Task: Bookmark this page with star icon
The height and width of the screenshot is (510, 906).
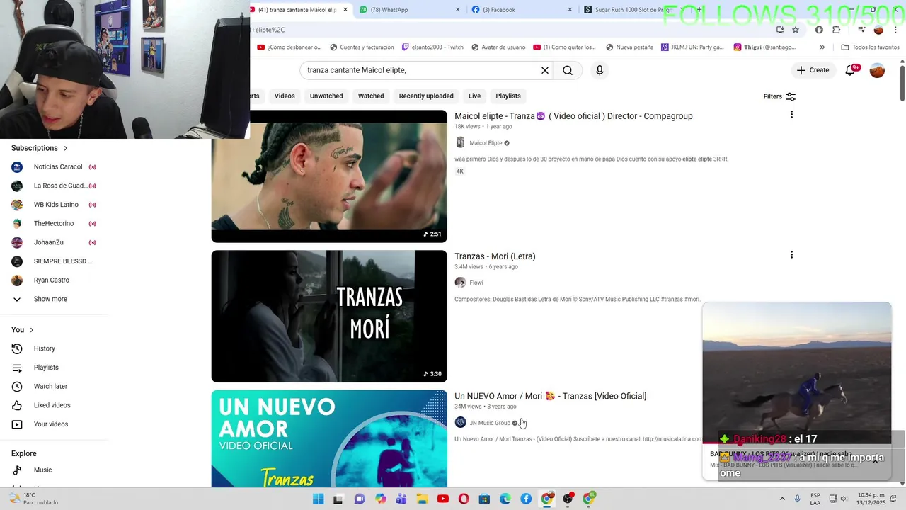Action: point(796,30)
